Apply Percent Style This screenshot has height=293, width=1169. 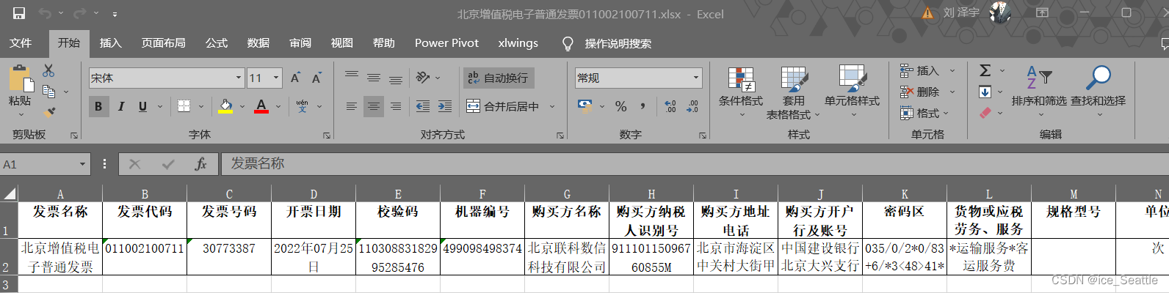coord(621,106)
